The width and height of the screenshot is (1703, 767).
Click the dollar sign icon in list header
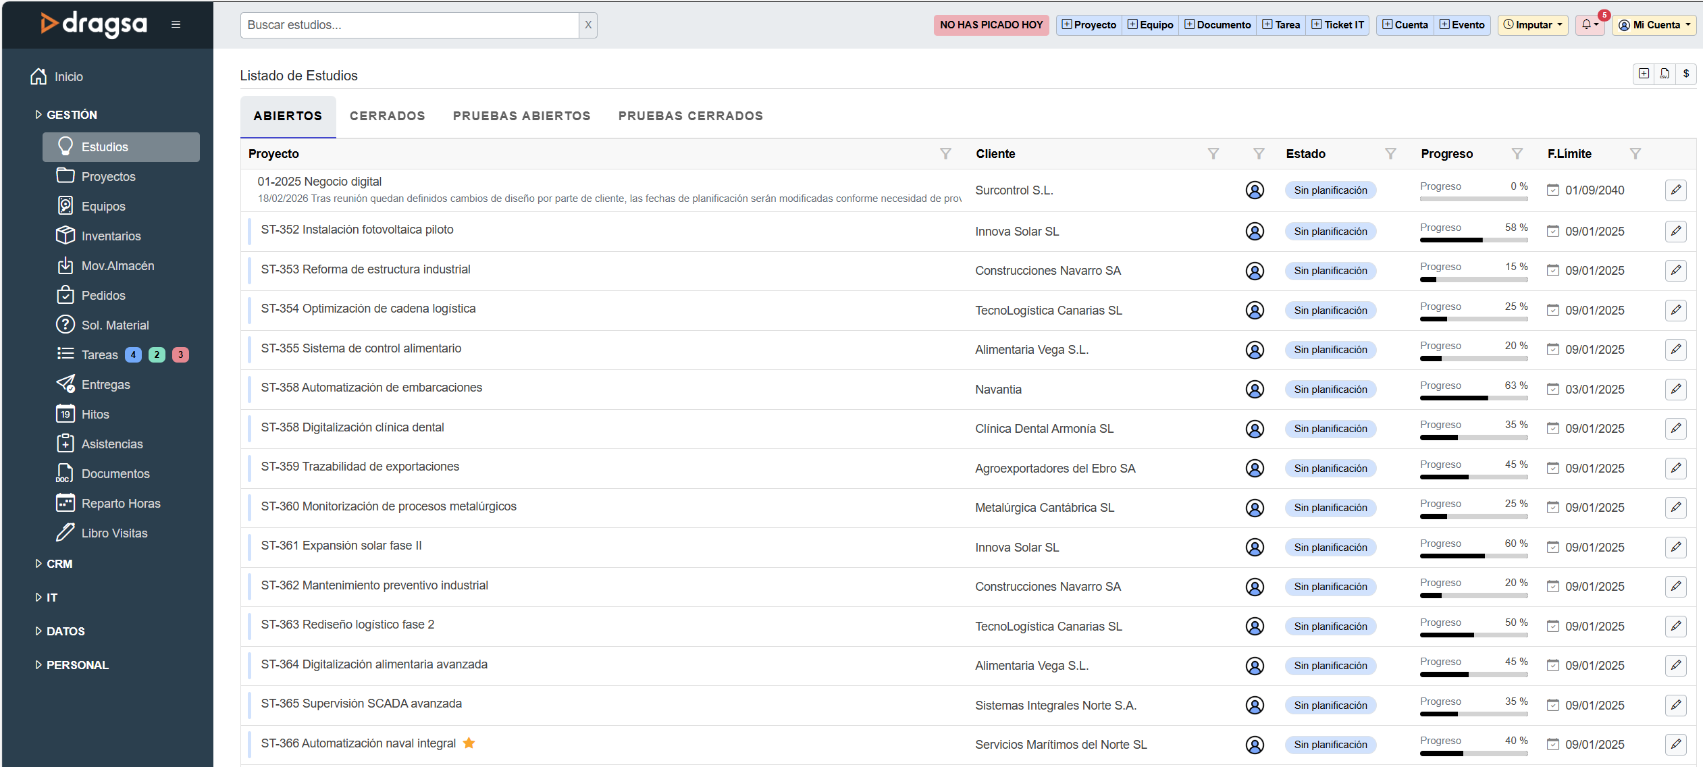(x=1685, y=74)
